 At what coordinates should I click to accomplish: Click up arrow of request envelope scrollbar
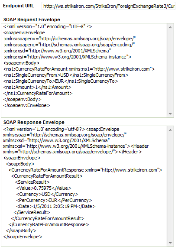(170, 27)
